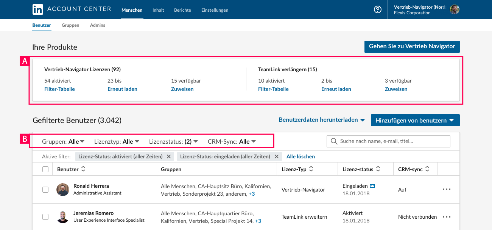
Task: Click the search magnifier icon
Action: [x=334, y=141]
